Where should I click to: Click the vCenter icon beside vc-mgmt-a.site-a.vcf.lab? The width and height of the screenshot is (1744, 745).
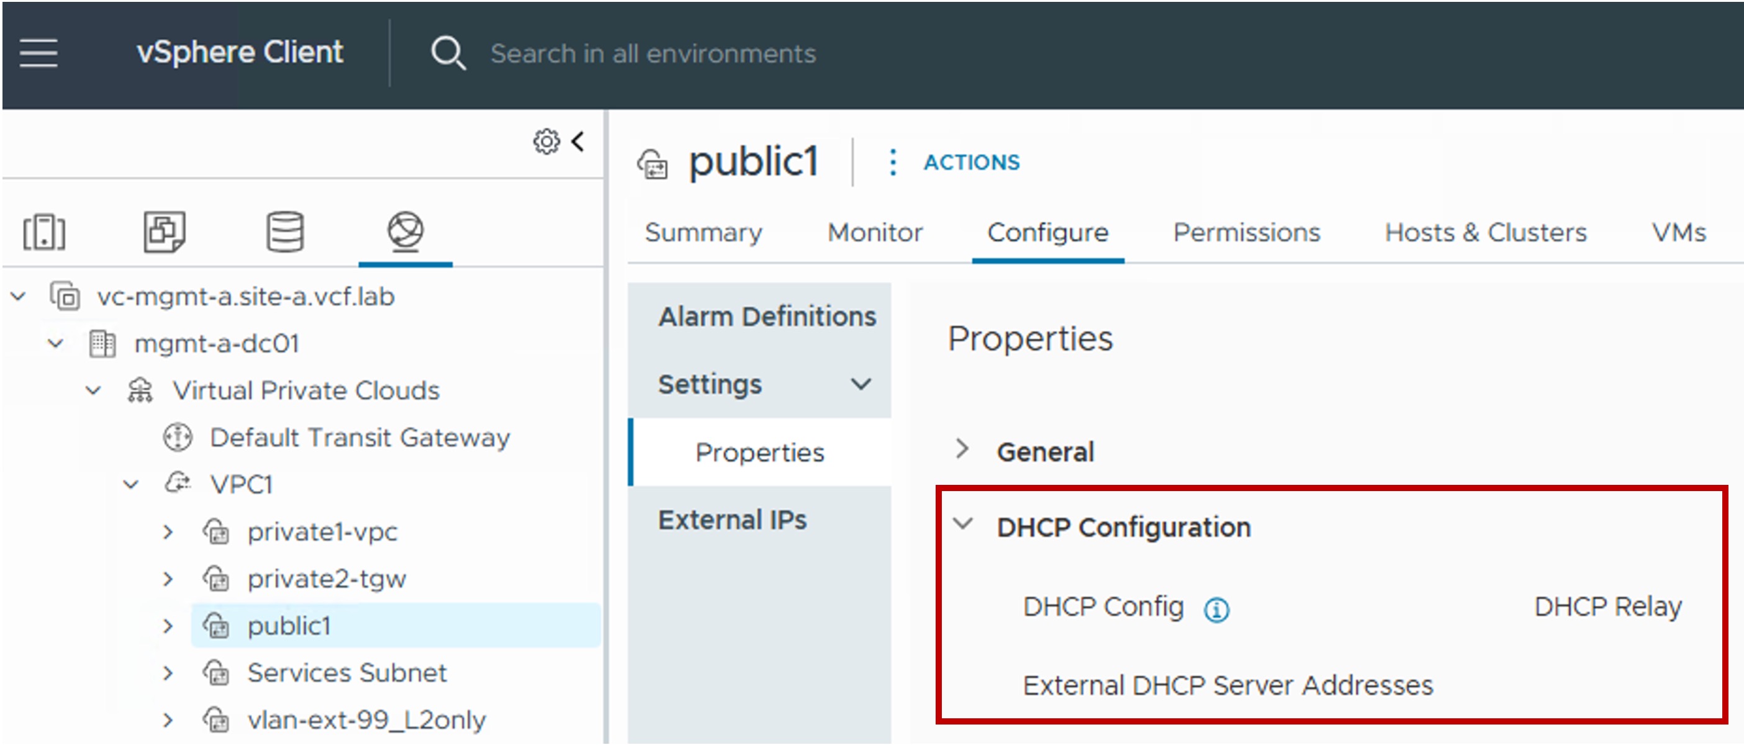point(65,297)
